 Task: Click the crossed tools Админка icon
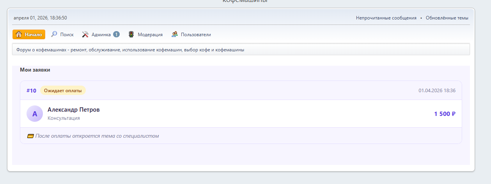click(x=85, y=34)
